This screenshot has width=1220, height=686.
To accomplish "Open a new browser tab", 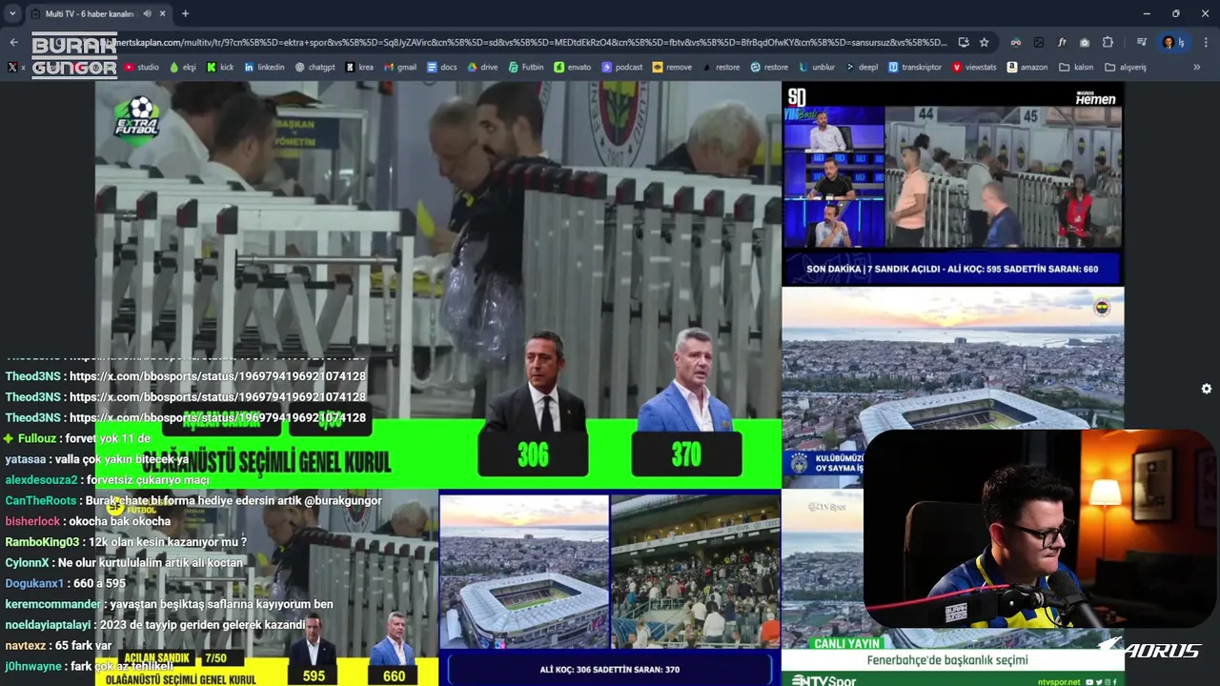I will click(x=185, y=14).
